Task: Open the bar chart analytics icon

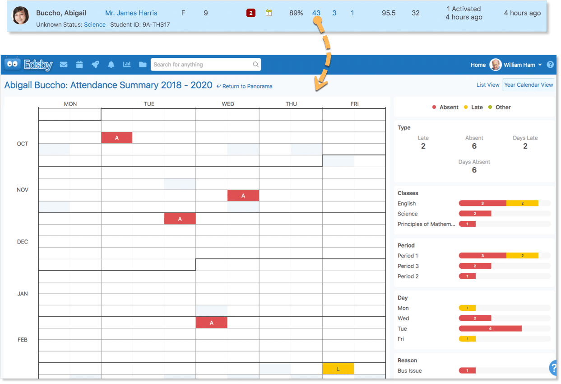Action: coord(127,65)
